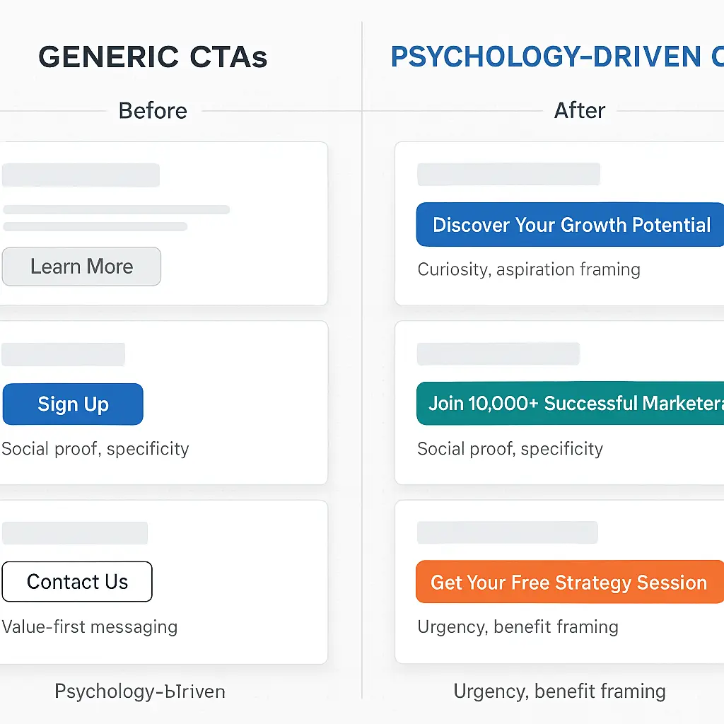The width and height of the screenshot is (724, 724).
Task: Click Social proof caption under Sign Up
Action: 95,449
